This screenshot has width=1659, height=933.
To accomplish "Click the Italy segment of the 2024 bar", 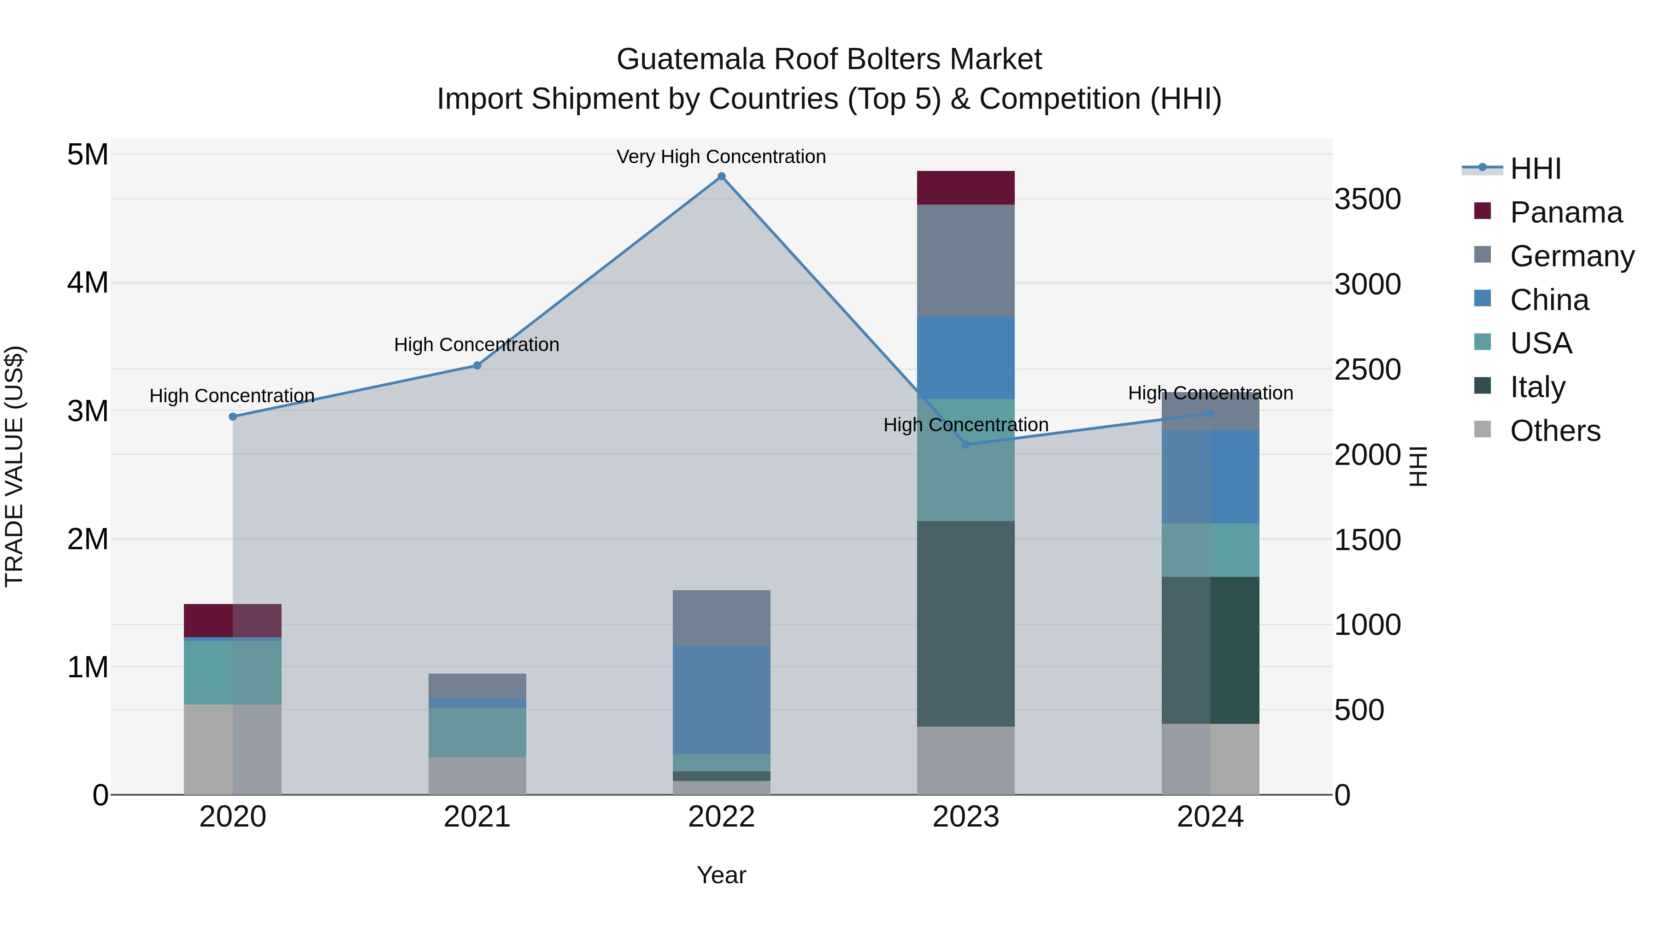I will [x=1210, y=650].
